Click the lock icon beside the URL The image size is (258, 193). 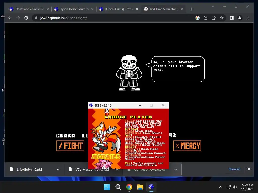(x=36, y=18)
